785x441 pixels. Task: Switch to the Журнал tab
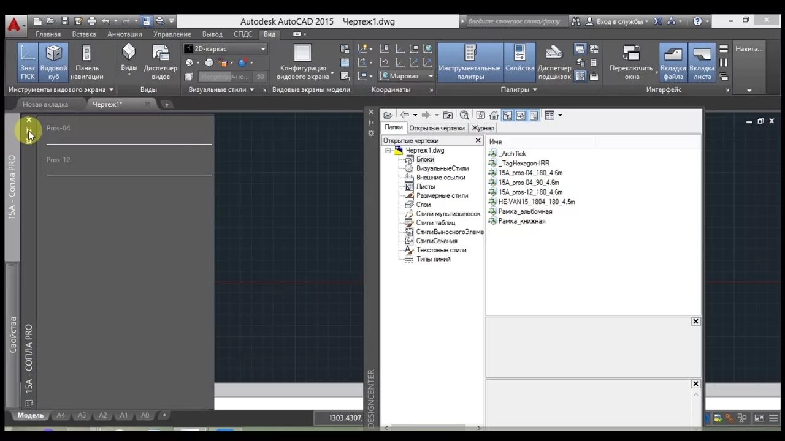483,128
